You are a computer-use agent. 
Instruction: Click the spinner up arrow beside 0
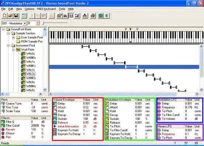coord(38,22)
